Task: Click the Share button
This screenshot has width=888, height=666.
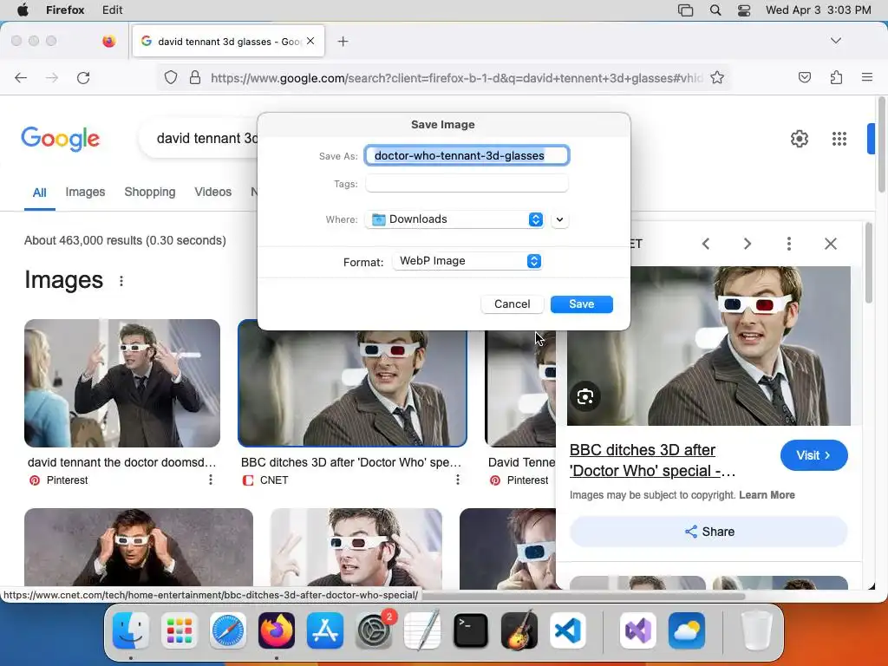Action: (x=709, y=532)
